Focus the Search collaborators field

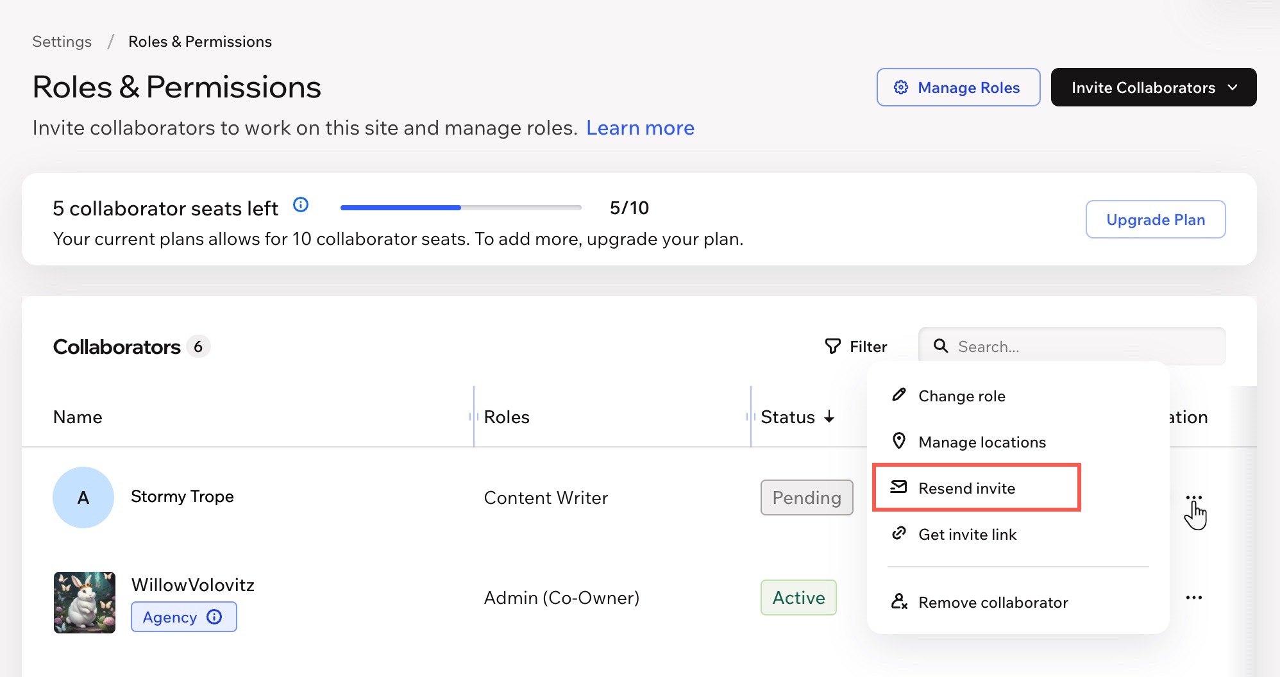[x=1072, y=346]
